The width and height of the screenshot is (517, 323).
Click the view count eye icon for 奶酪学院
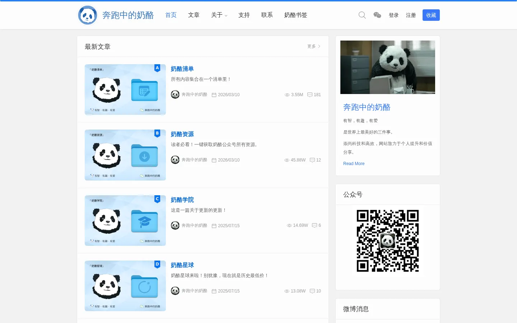point(289,225)
